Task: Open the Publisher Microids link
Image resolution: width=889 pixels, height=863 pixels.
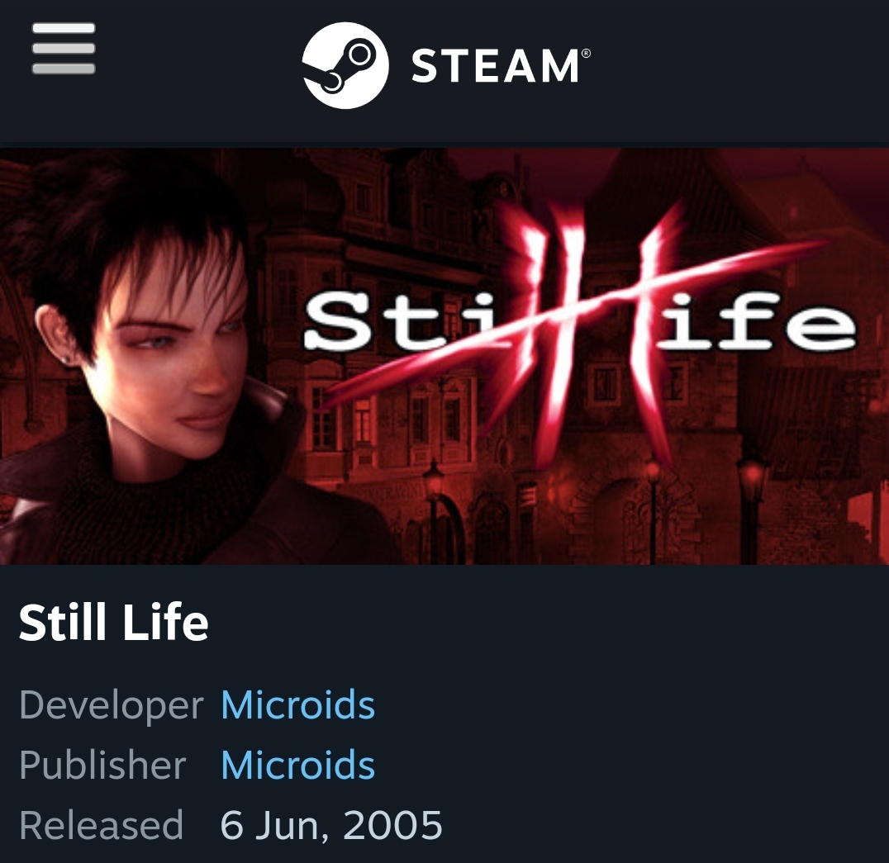Action: (297, 765)
